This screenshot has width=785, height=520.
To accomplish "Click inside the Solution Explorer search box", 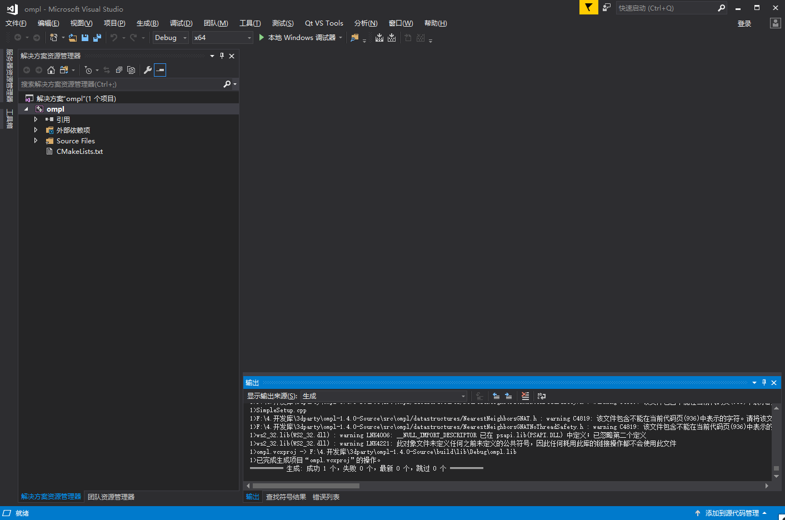I will point(111,84).
